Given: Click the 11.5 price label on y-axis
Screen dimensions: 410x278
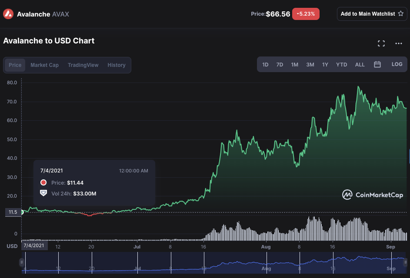Looking at the screenshot, I should click(13, 212).
